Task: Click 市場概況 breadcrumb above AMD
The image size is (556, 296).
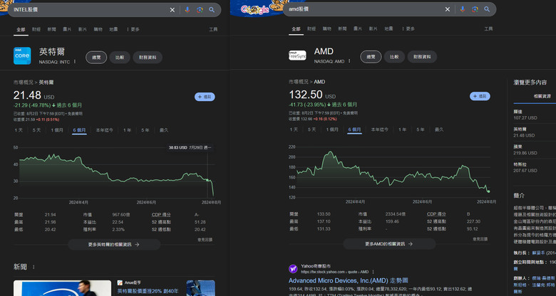Action: (298, 81)
